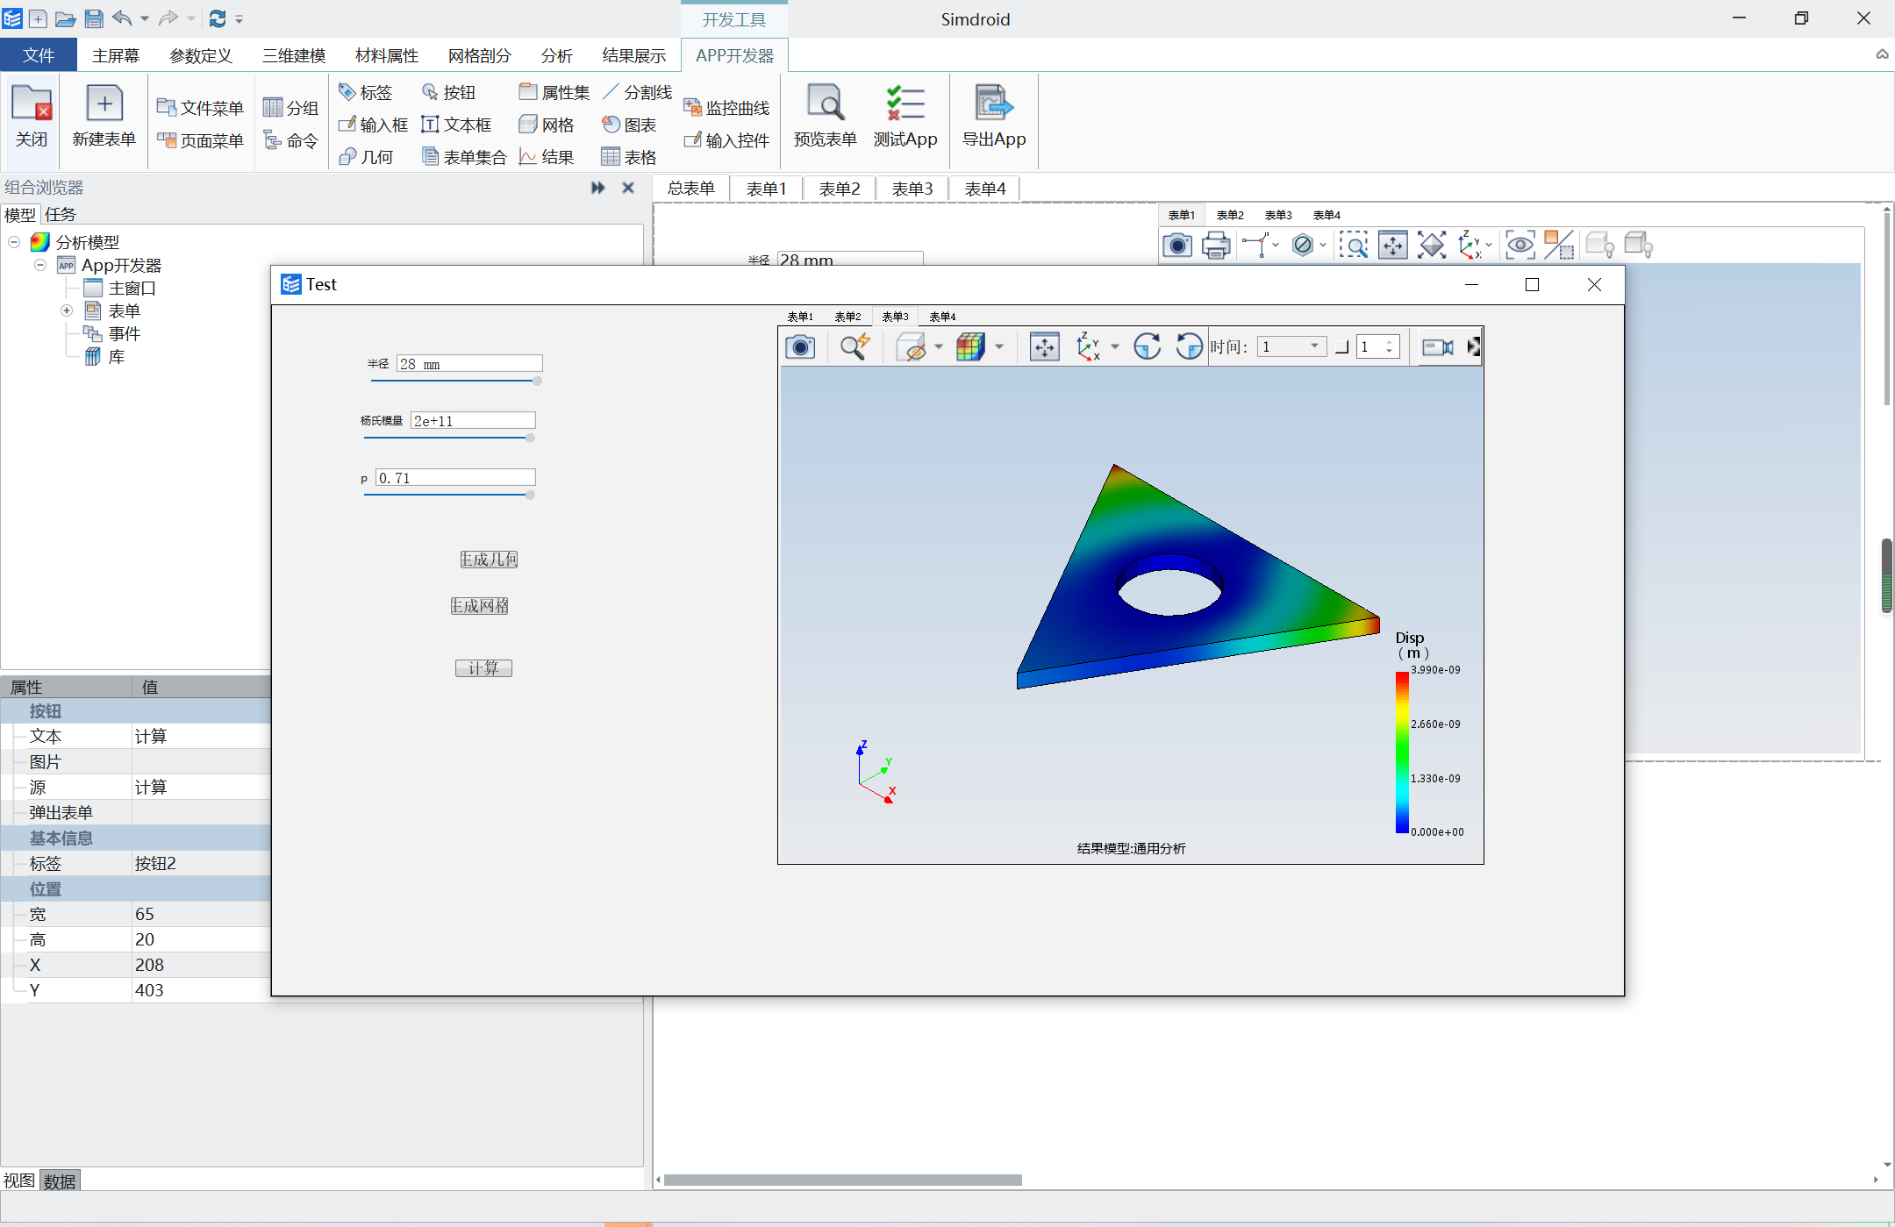Click the 半径 input field showing 28 mm
The height and width of the screenshot is (1227, 1895).
[469, 364]
